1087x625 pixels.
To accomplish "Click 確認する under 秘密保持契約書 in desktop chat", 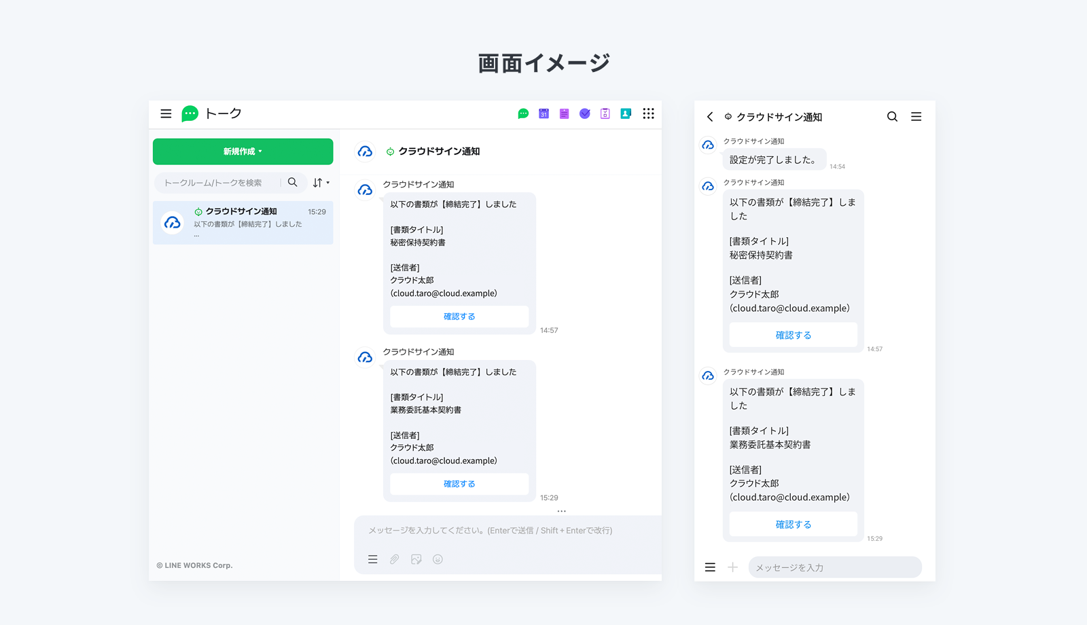I will [459, 317].
